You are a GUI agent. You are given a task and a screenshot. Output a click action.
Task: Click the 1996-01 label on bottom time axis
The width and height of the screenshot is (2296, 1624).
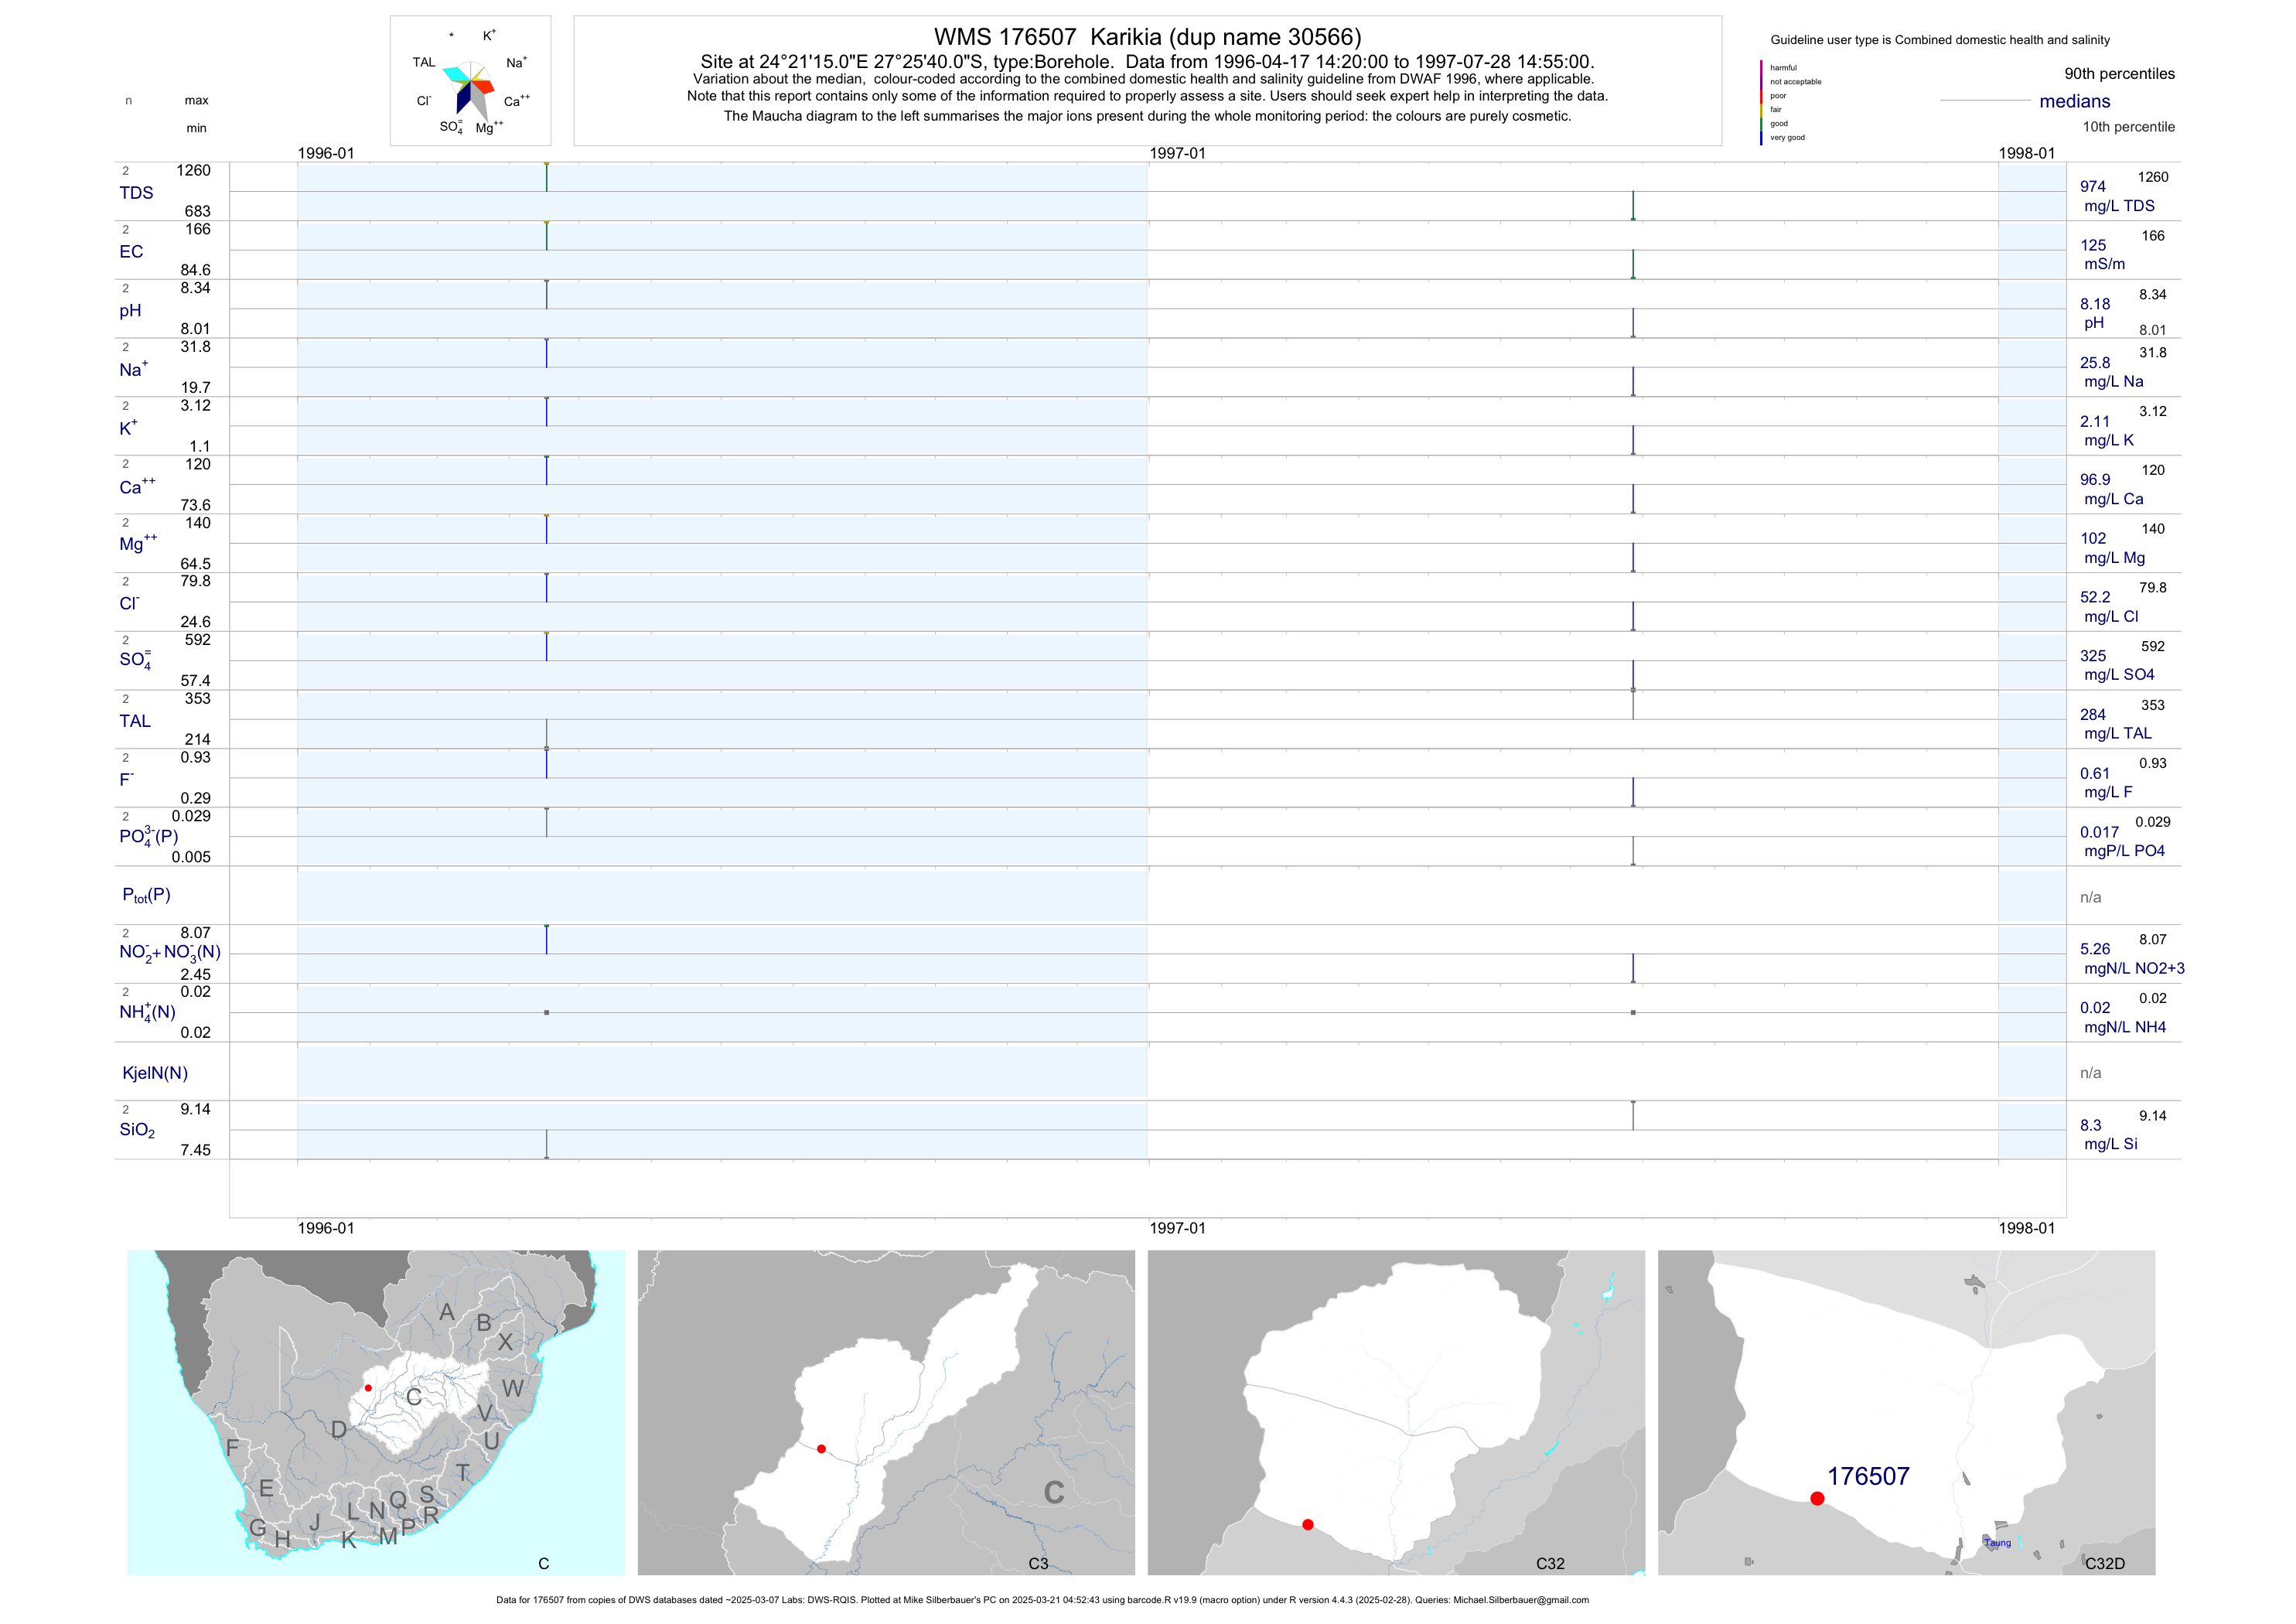point(326,1228)
